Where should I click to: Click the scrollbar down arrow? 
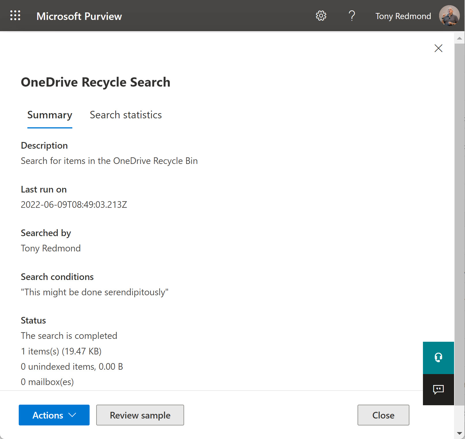(x=460, y=433)
